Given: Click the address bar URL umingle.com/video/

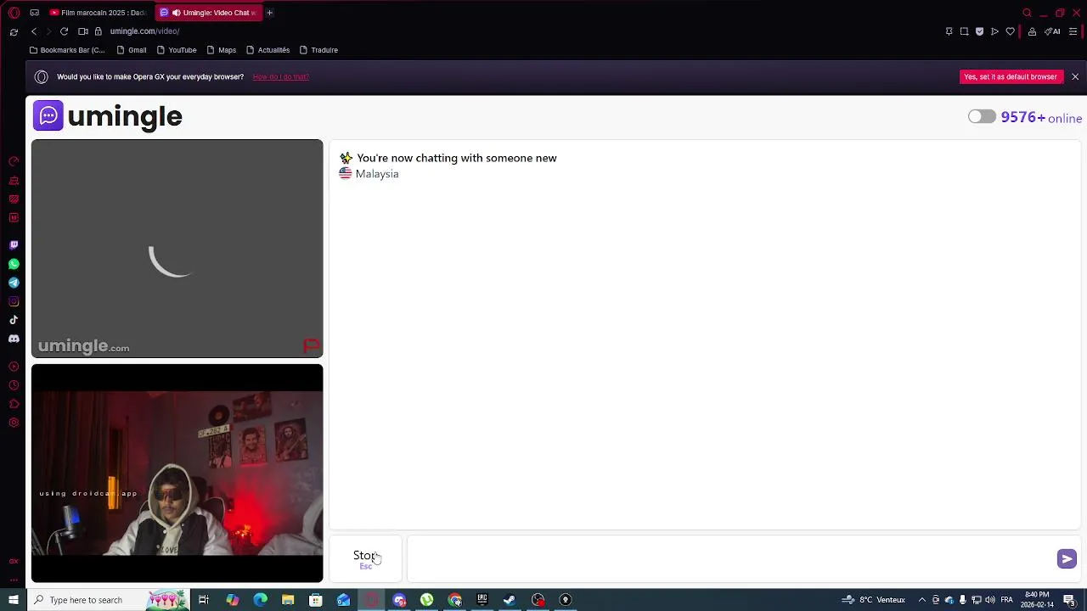Looking at the screenshot, I should (144, 31).
